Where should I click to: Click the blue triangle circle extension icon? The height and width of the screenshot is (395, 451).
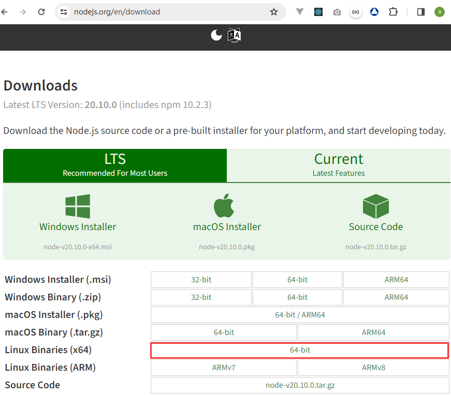pyautogui.click(x=374, y=12)
